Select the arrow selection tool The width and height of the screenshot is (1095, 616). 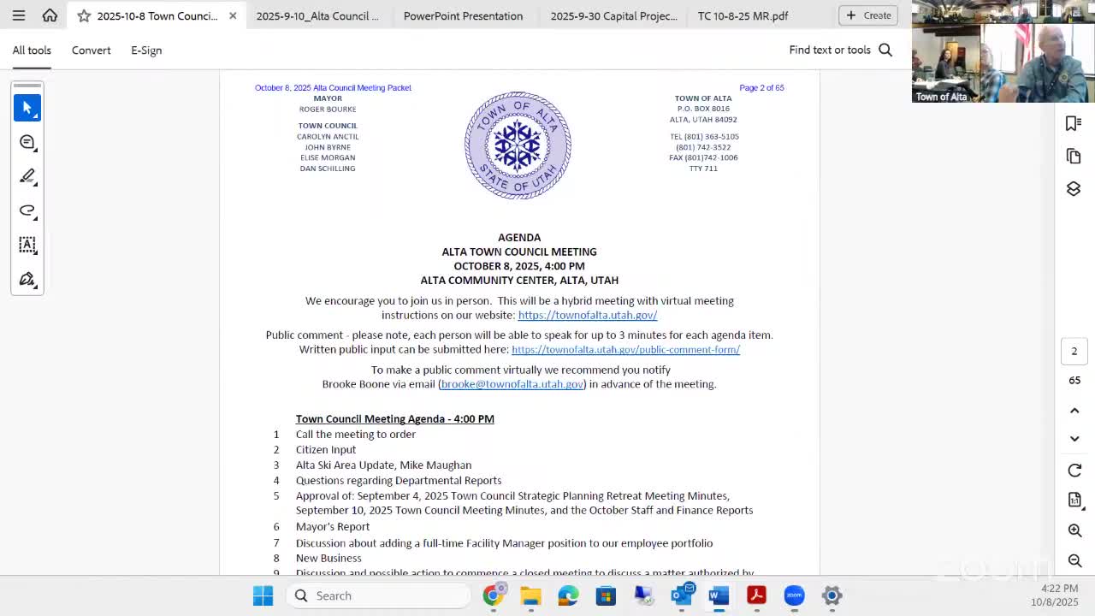pos(27,108)
